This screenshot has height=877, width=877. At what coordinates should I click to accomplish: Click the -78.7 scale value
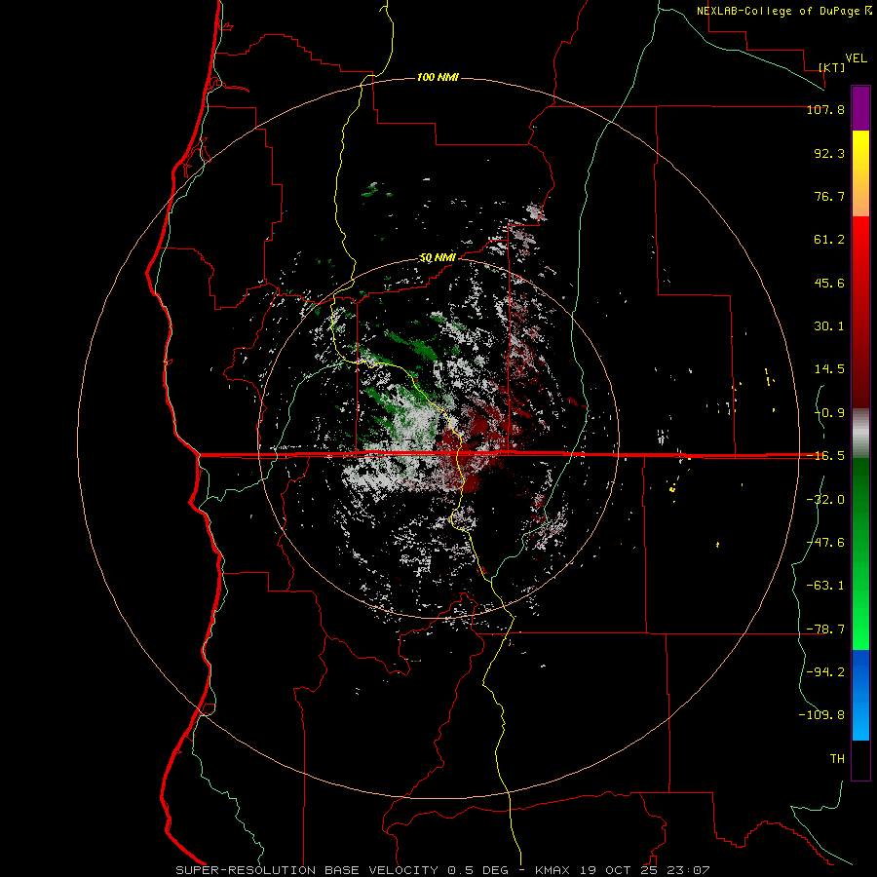point(825,629)
